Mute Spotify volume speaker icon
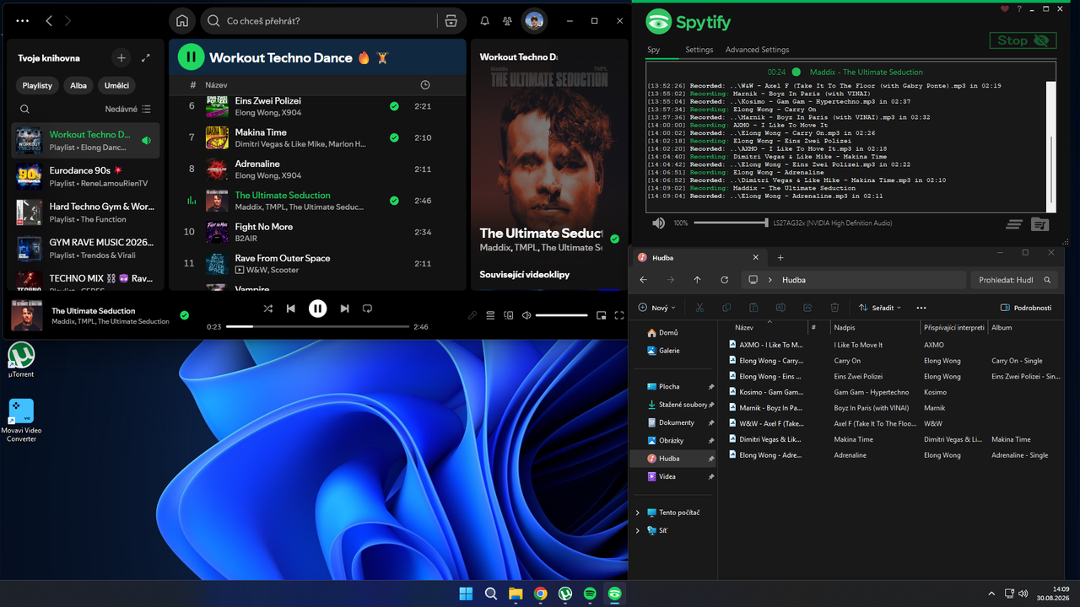 (526, 315)
